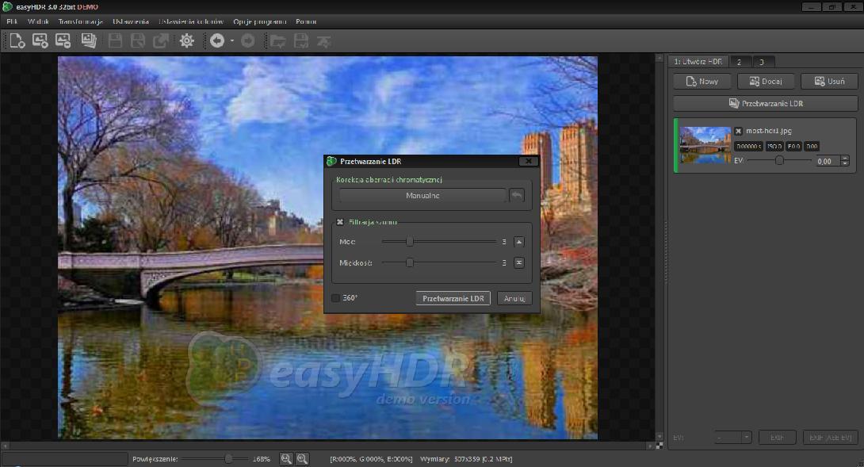The image size is (864, 467).
Task: Switch to tab 1: Utwórz HDR
Action: (698, 62)
